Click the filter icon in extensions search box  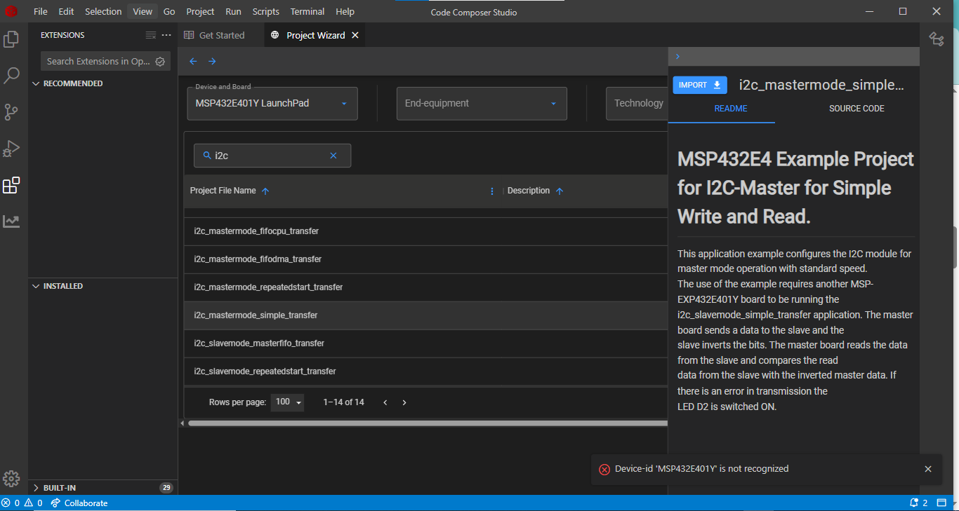point(160,62)
